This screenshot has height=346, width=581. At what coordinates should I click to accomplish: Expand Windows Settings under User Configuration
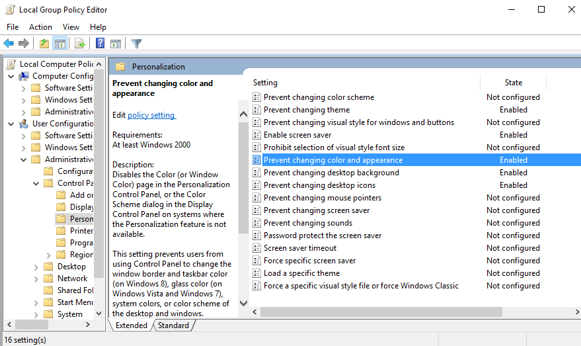(x=24, y=148)
